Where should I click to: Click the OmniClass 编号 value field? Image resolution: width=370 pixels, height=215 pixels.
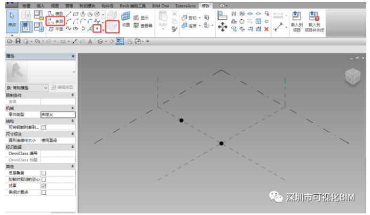[x=58, y=154]
